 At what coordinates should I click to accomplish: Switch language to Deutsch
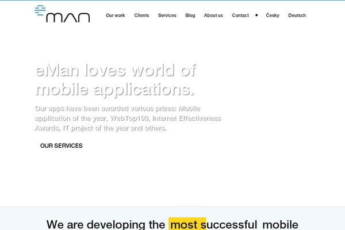pos(297,16)
